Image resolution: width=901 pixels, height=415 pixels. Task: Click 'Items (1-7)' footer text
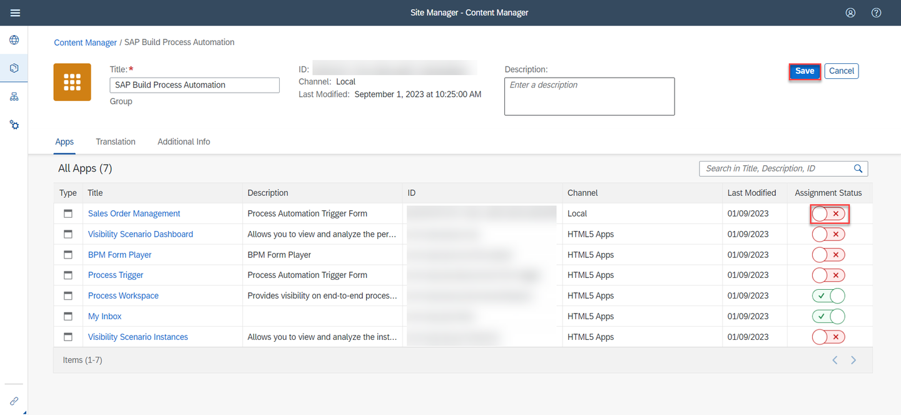(x=83, y=360)
